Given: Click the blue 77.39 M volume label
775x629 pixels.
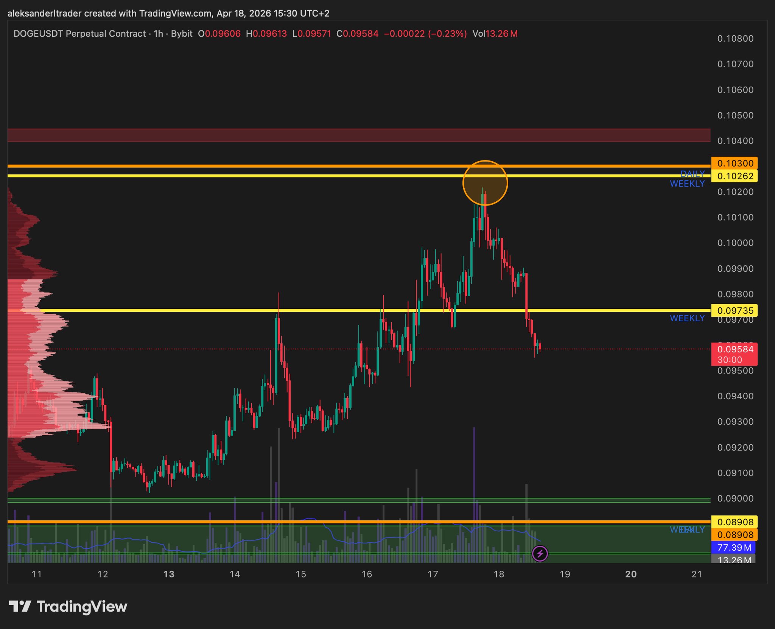Looking at the screenshot, I should (x=733, y=547).
